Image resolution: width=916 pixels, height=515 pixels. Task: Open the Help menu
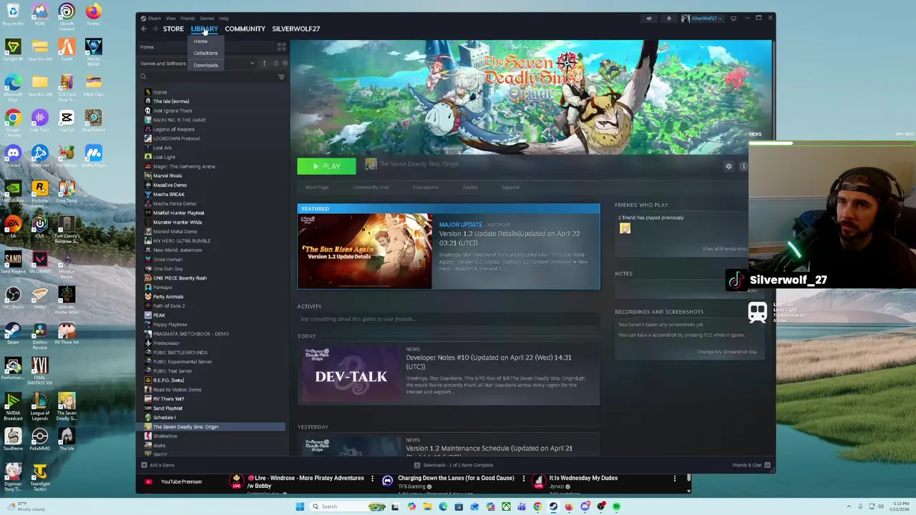pyautogui.click(x=224, y=18)
